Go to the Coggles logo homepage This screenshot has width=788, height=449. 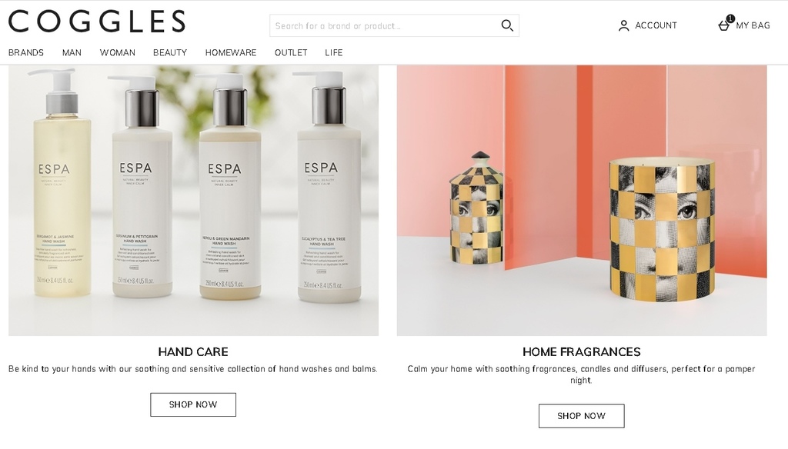tap(96, 21)
